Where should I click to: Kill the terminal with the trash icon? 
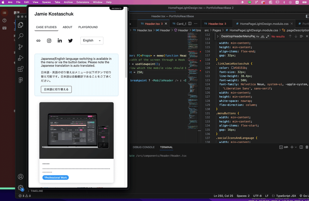click(307, 147)
